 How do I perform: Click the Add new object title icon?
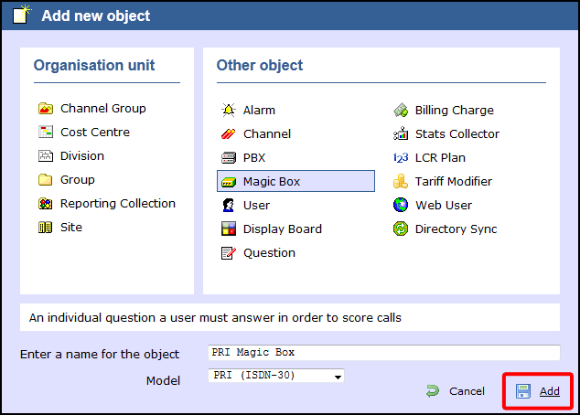[22, 15]
